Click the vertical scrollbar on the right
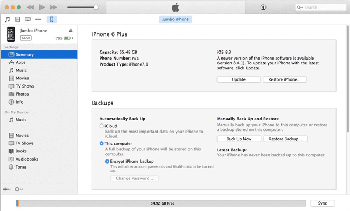The height and width of the screenshot is (211, 350). [x=348, y=79]
